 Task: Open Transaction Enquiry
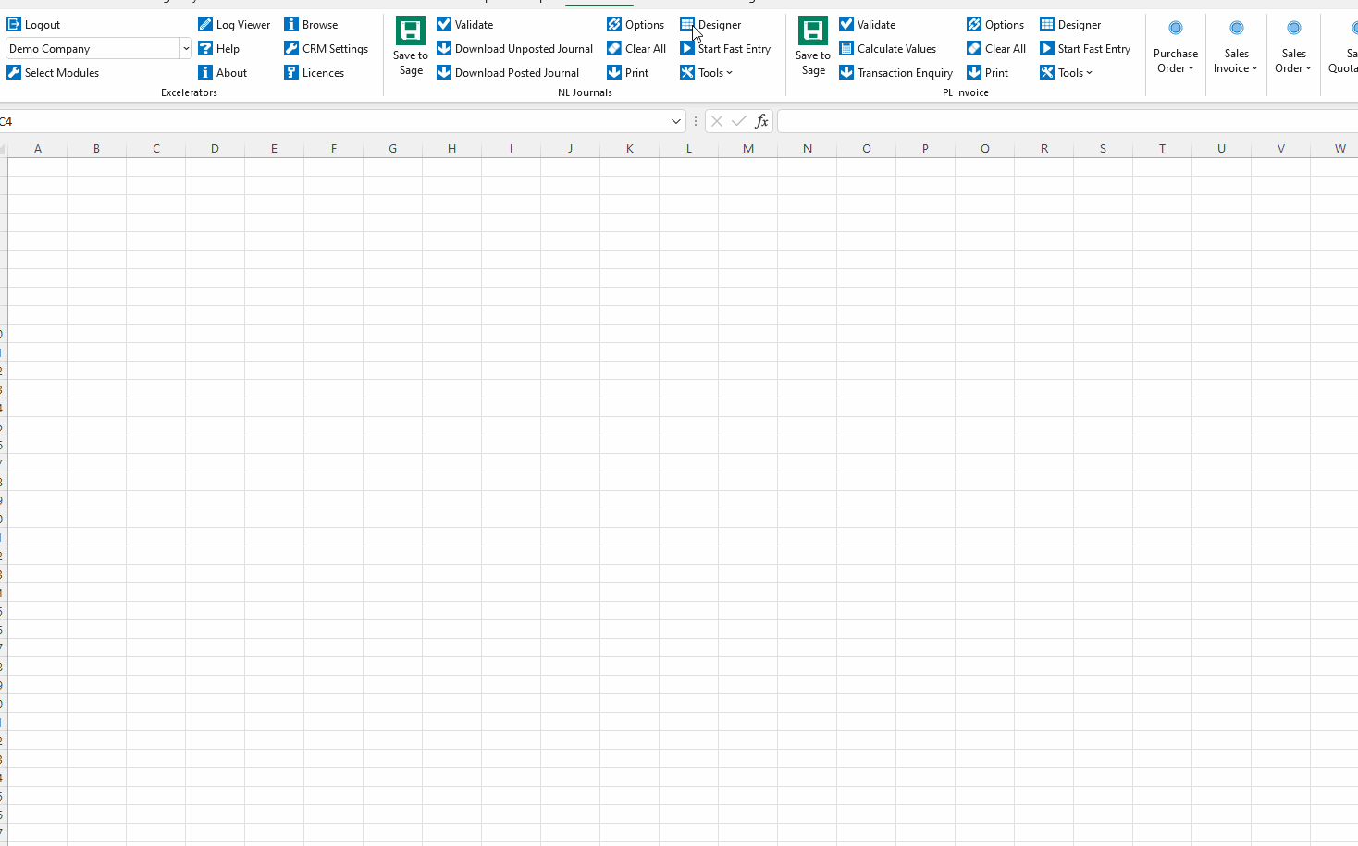896,73
